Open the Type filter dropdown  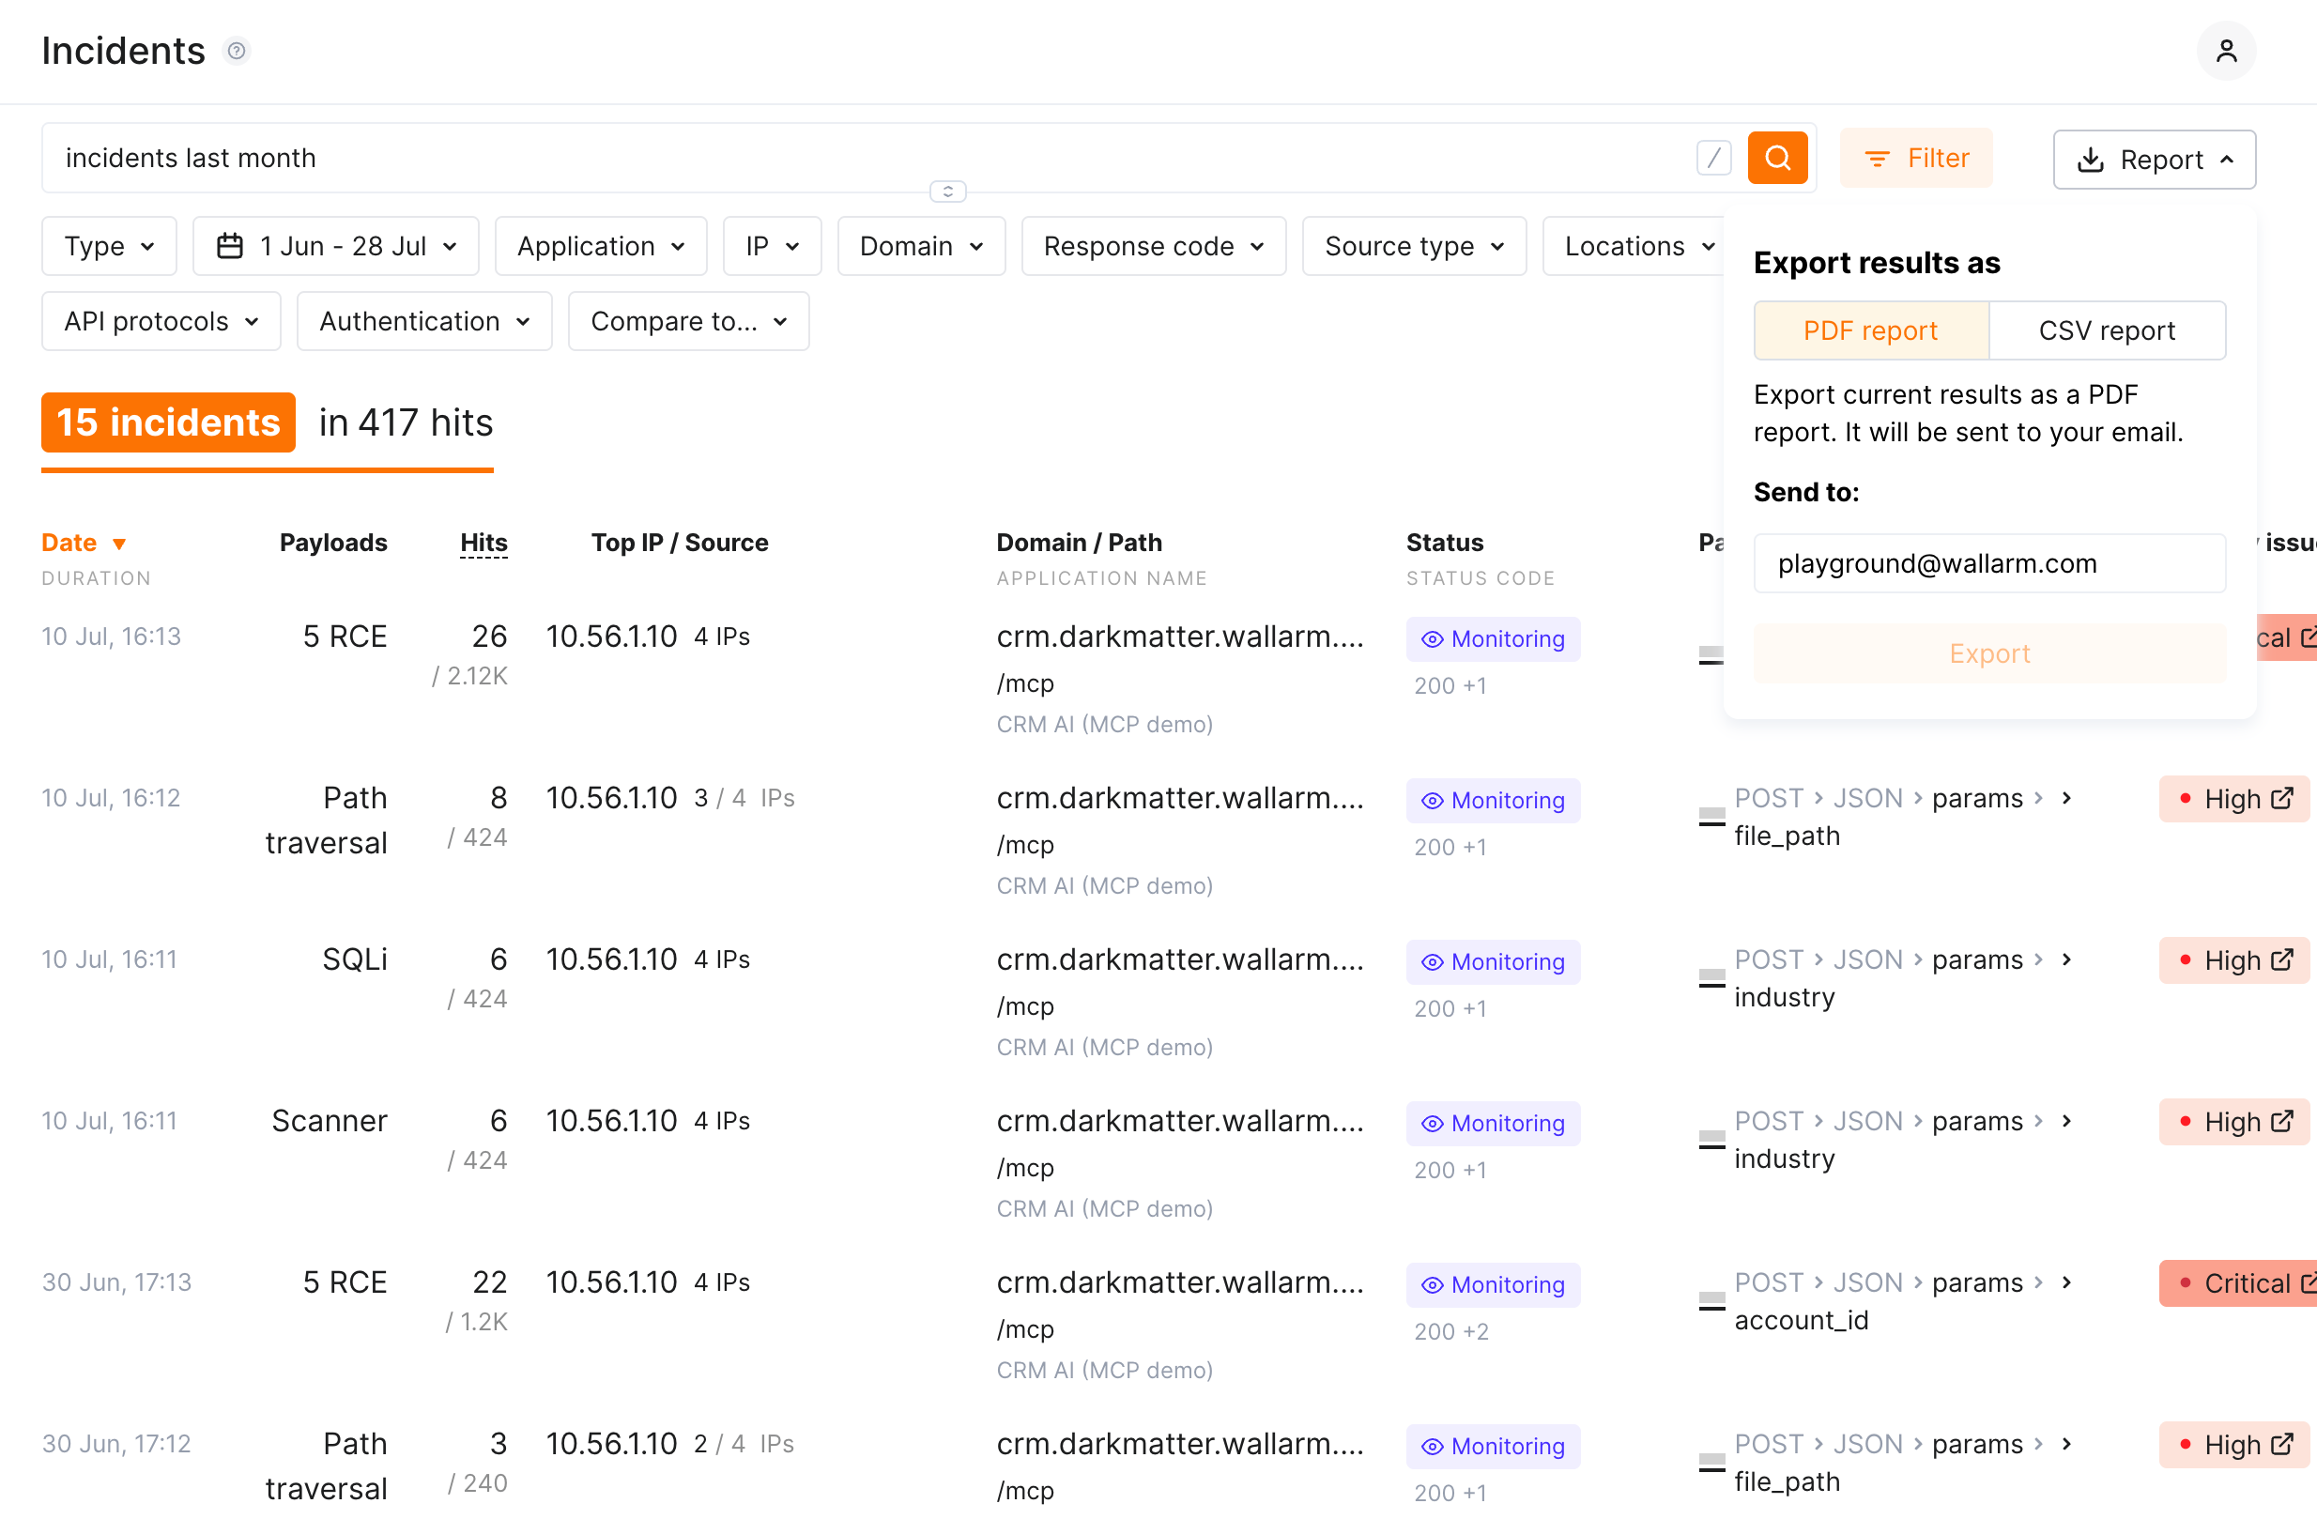pos(109,246)
